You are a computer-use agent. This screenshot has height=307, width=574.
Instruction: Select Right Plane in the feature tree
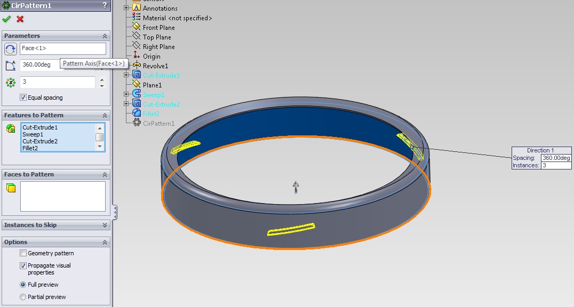pyautogui.click(x=158, y=46)
